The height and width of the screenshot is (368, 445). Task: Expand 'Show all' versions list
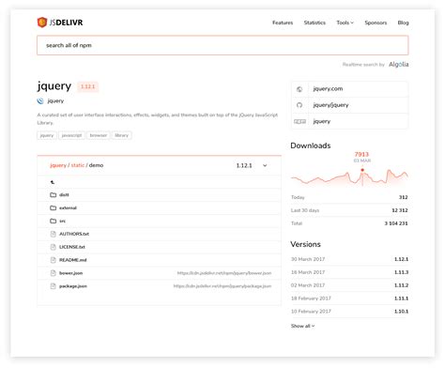point(302,326)
